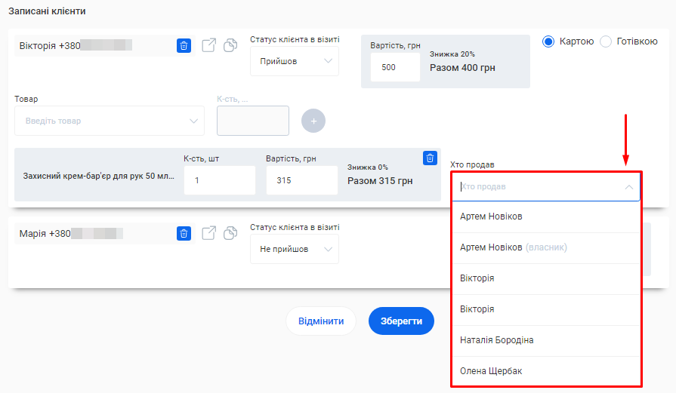Collapse the Хто продав dropdown
The image size is (676, 393).
628,187
